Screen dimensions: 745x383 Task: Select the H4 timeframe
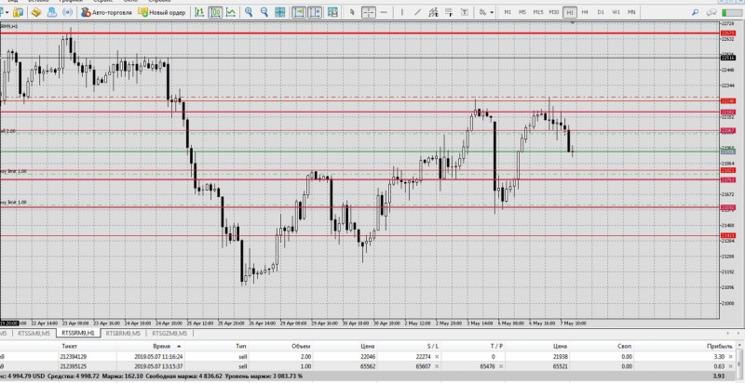(x=585, y=13)
